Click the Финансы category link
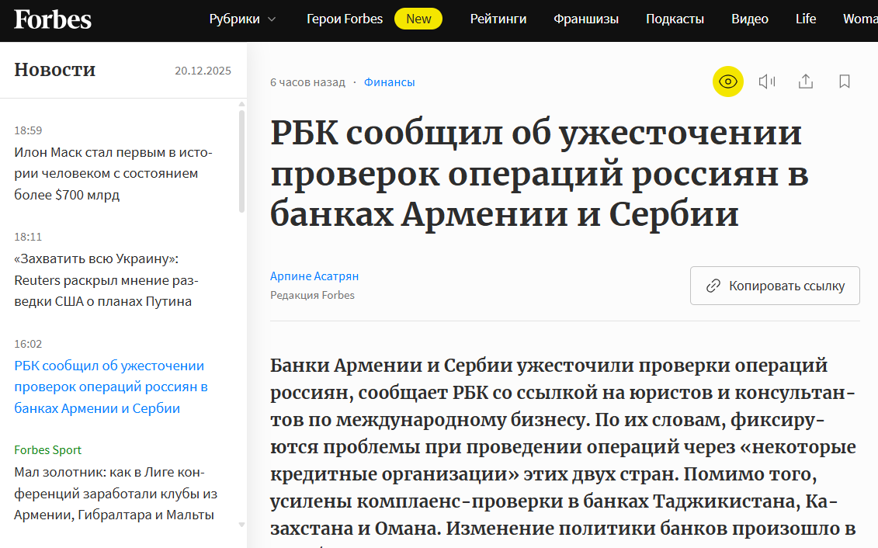This screenshot has width=878, height=548. pyautogui.click(x=389, y=82)
